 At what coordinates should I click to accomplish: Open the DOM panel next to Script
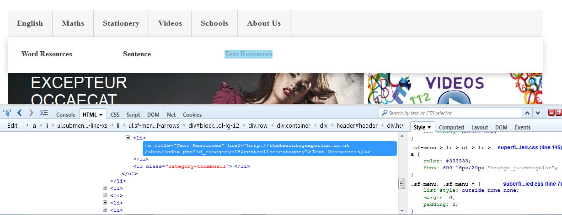click(153, 115)
